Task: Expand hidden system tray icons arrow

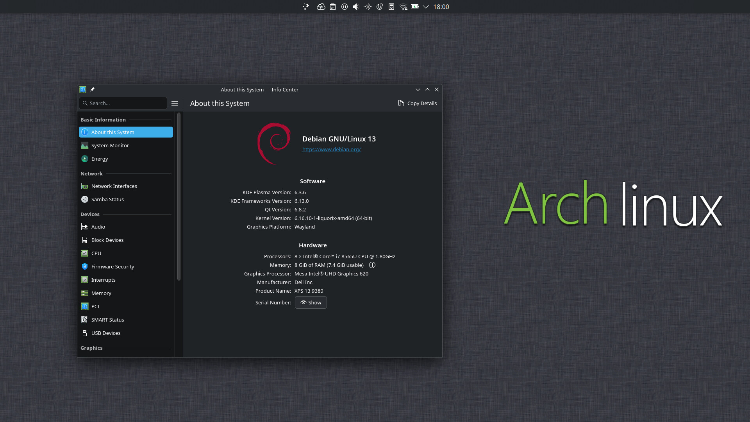Action: pos(426,7)
